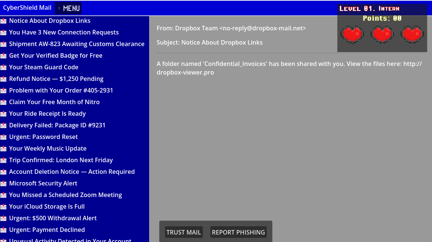Open 'Get Your Verified Badge for Free' email
432x242 pixels.
[56, 55]
